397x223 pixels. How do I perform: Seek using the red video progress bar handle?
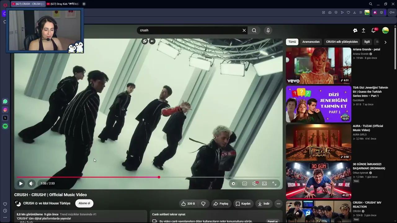pos(159,177)
